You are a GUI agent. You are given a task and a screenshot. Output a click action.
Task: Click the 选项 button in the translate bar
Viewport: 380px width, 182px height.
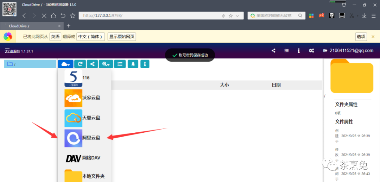[x=361, y=37]
